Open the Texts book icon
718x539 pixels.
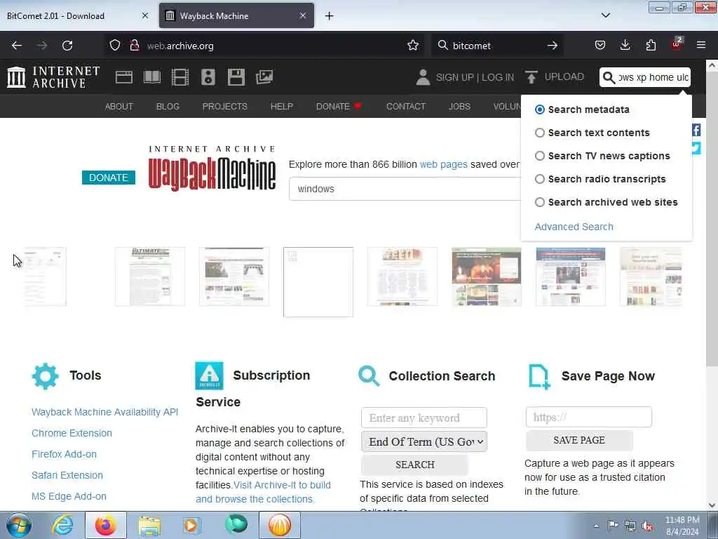(x=152, y=77)
